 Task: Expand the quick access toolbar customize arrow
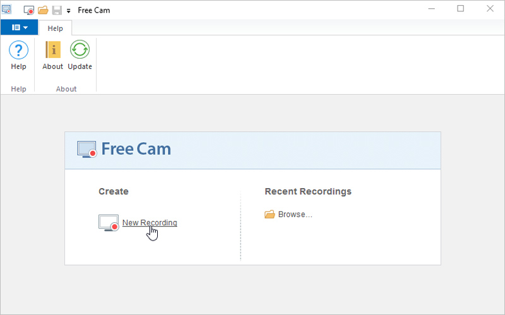68,11
